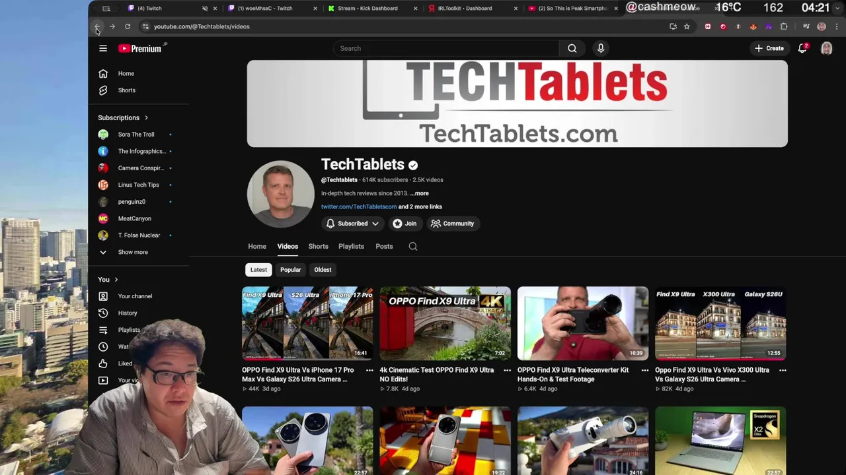846x475 pixels.
Task: Click the browser forward arrow
Action: [112, 26]
